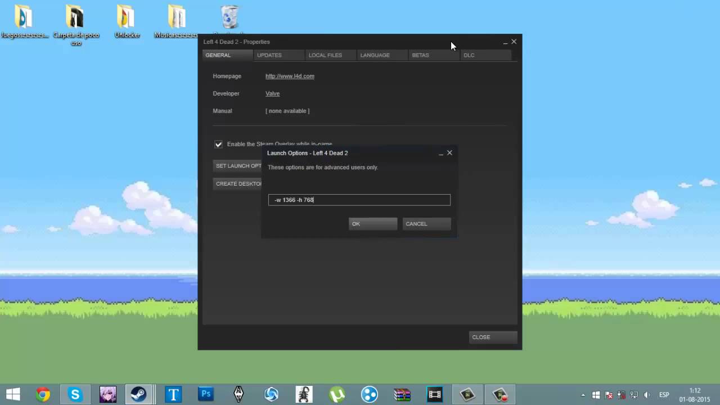Open the film-strip video app on taskbar
720x405 pixels.
435,394
